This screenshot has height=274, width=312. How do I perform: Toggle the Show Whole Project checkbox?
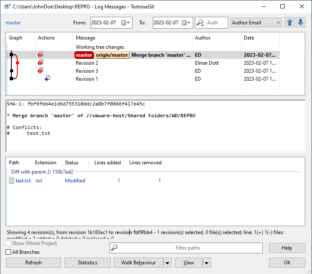8,243
